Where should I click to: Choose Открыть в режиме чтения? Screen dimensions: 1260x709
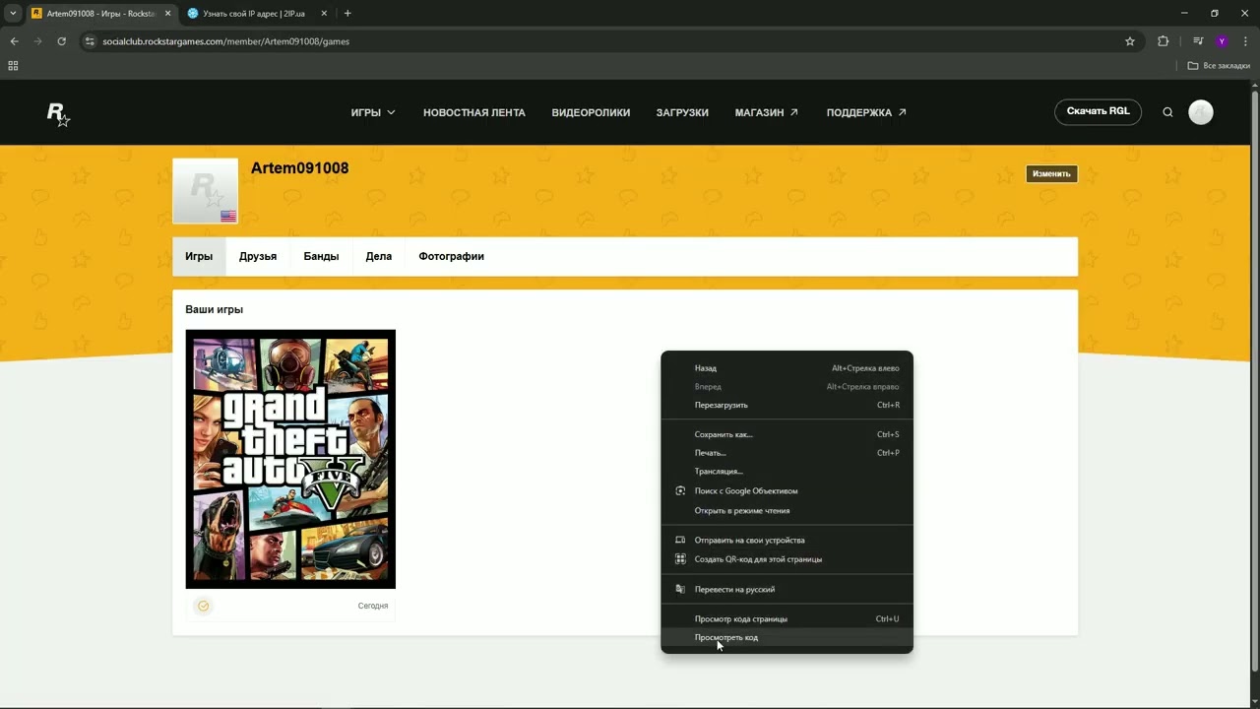[x=787, y=510]
